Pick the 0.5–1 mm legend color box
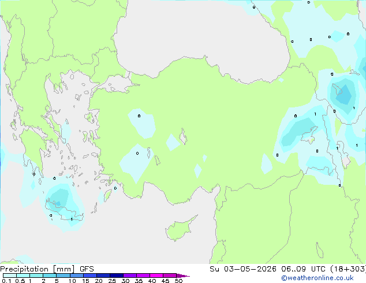Image resolution: width=366 pixels, height=283 pixels. tap(23, 275)
